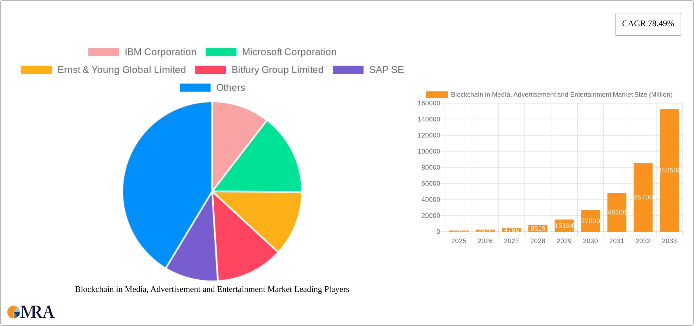Toggle Ernst & Young Global Limited label
The image size is (694, 326).
(121, 70)
